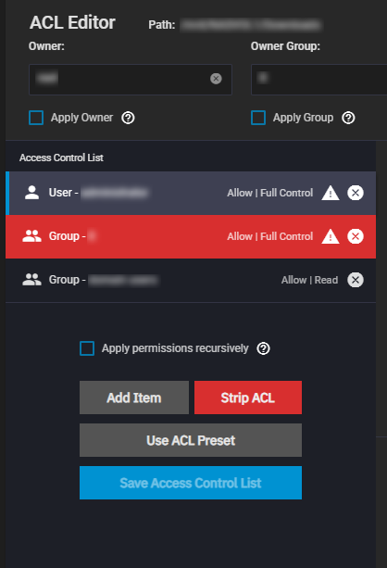Click the red Strip ACL button
Image resolution: width=387 pixels, height=568 pixels.
click(248, 398)
